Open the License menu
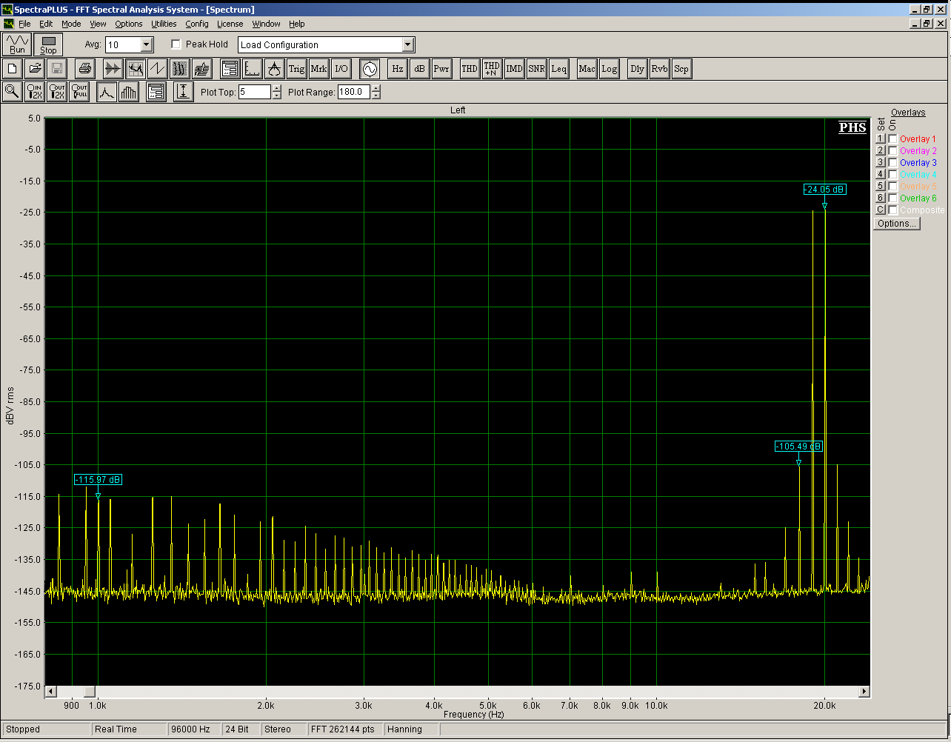951x742 pixels. click(x=230, y=24)
